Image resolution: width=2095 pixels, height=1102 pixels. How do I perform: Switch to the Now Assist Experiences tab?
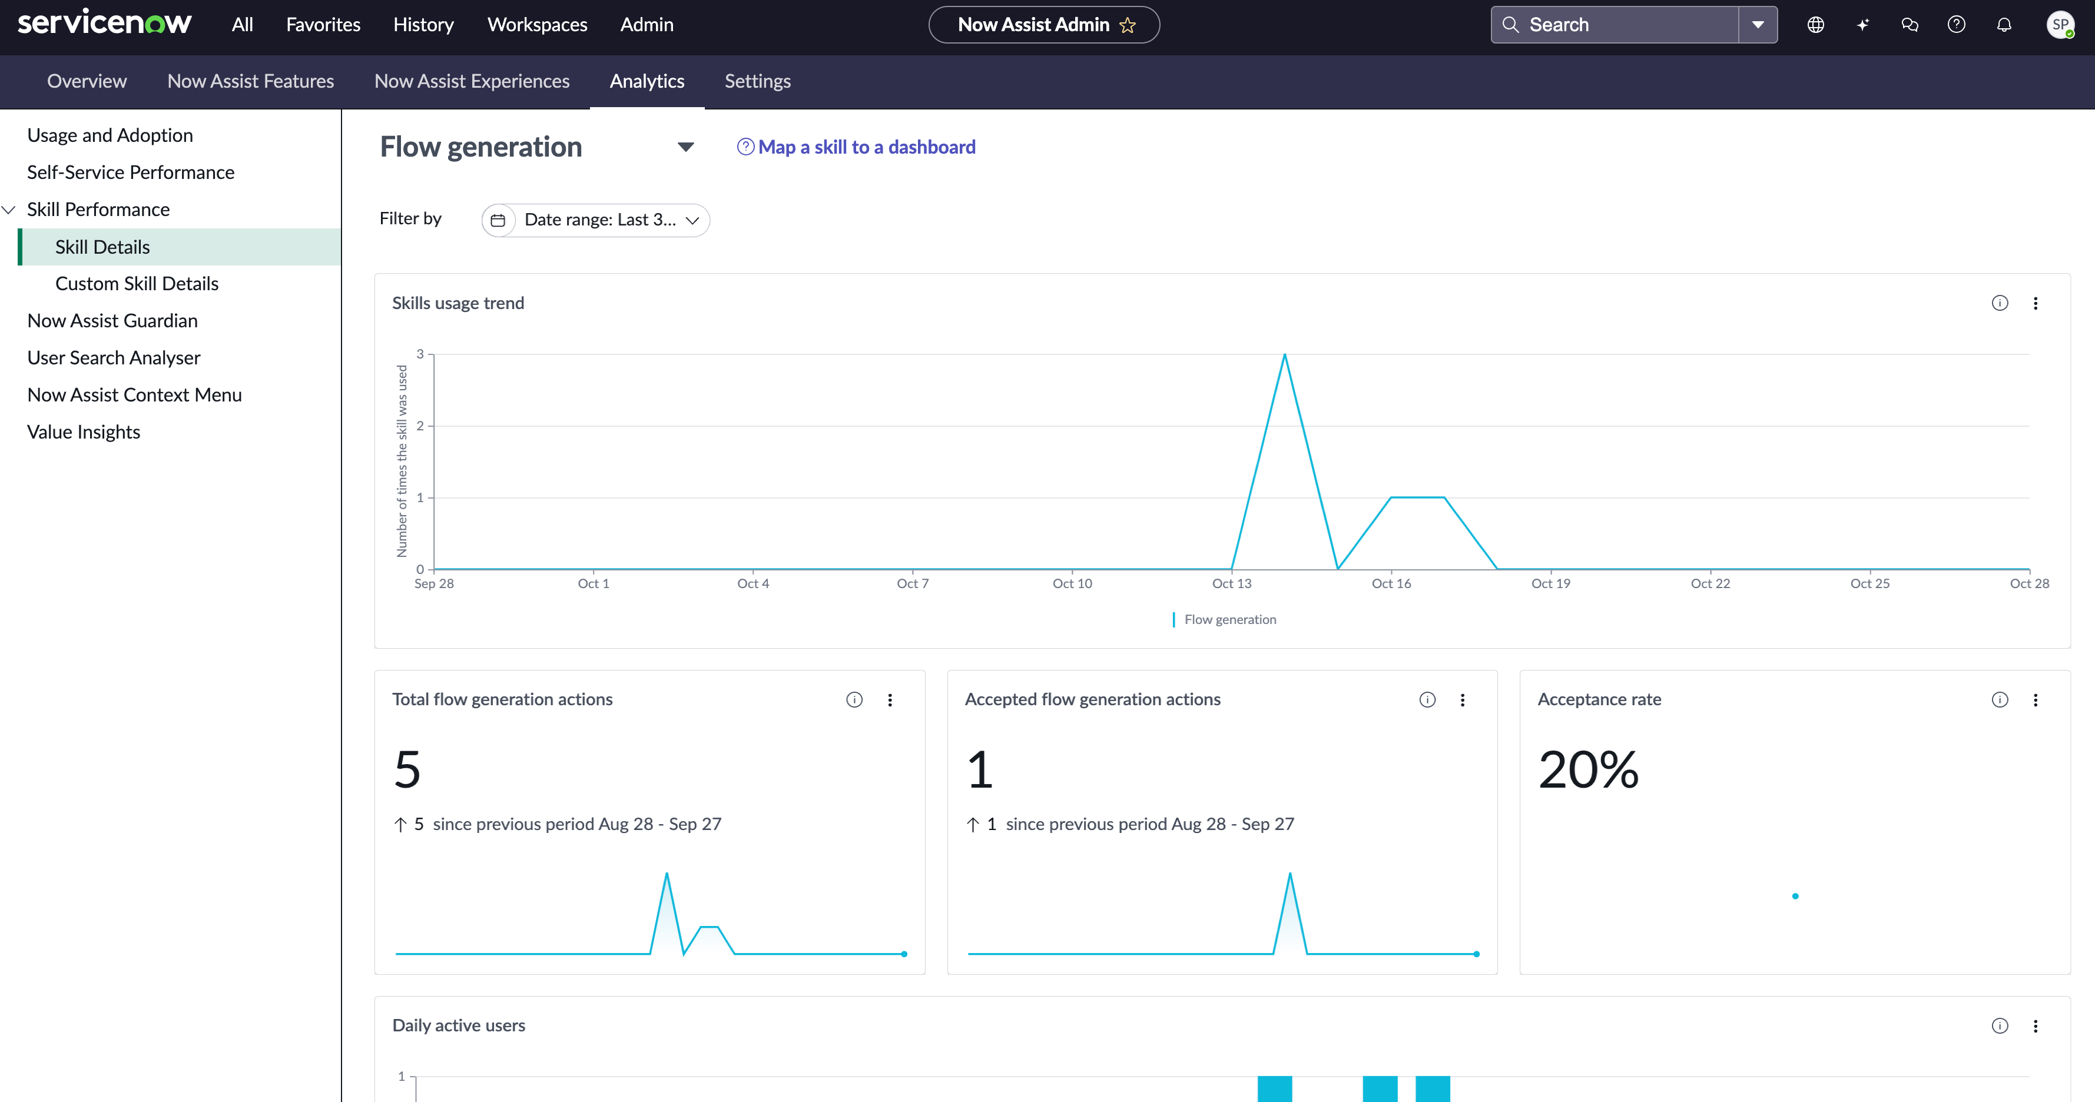472,81
